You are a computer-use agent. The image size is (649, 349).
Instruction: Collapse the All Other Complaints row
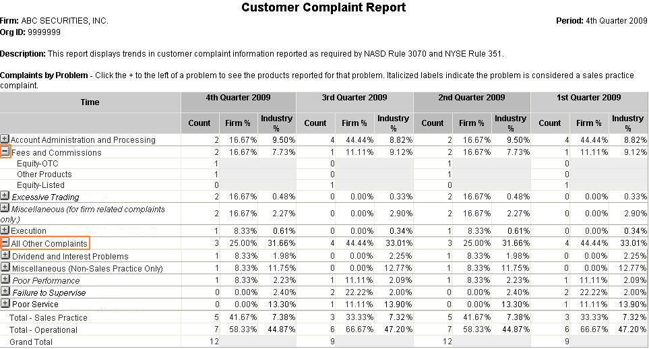5,243
